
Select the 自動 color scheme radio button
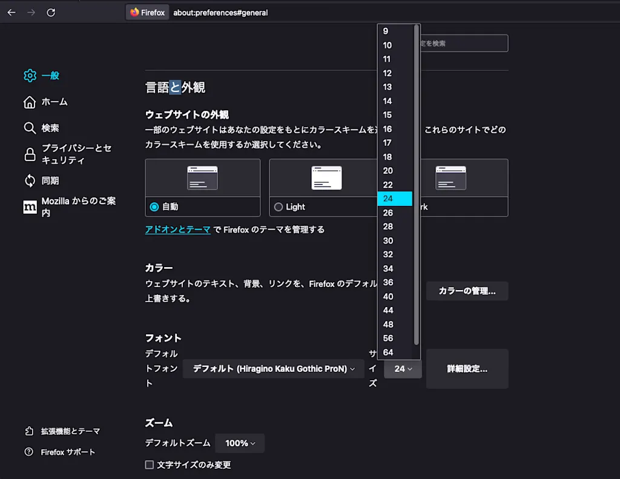(x=154, y=207)
